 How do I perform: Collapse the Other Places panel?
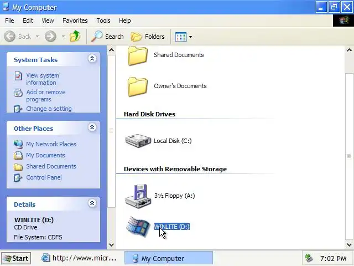tap(92, 127)
